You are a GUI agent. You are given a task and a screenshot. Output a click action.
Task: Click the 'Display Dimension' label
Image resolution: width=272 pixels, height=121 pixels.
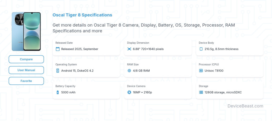138,43
